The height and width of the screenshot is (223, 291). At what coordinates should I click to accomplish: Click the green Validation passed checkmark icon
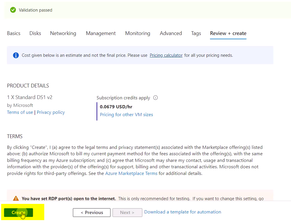[13, 10]
